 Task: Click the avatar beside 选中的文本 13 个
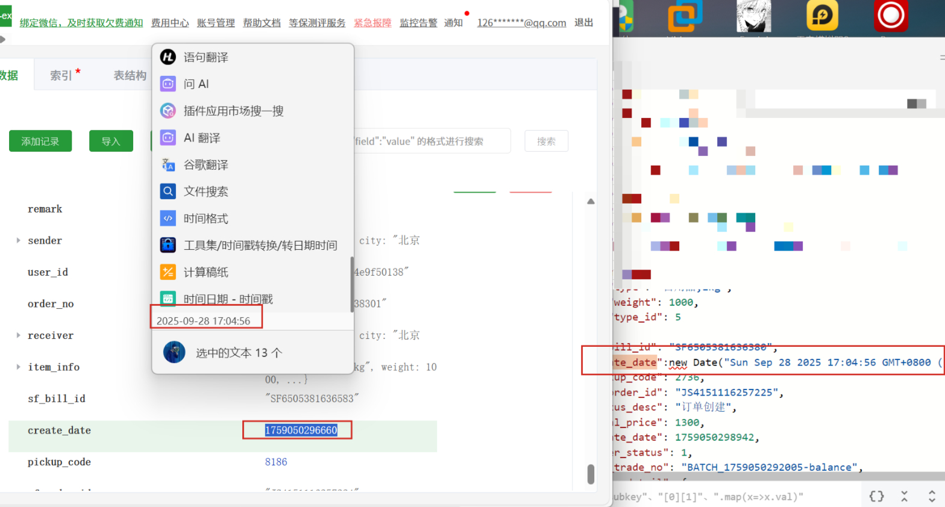(174, 352)
